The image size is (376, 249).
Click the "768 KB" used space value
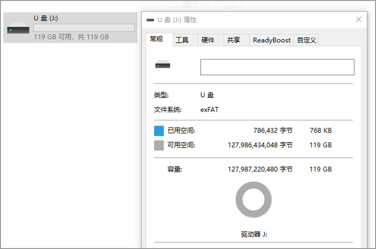tap(321, 131)
